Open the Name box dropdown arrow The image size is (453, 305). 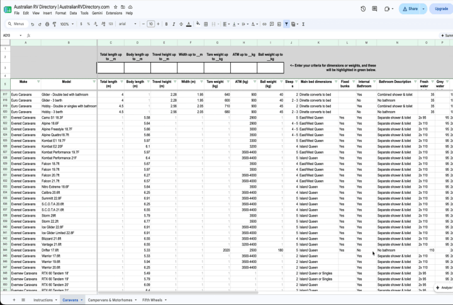pyautogui.click(x=21, y=36)
